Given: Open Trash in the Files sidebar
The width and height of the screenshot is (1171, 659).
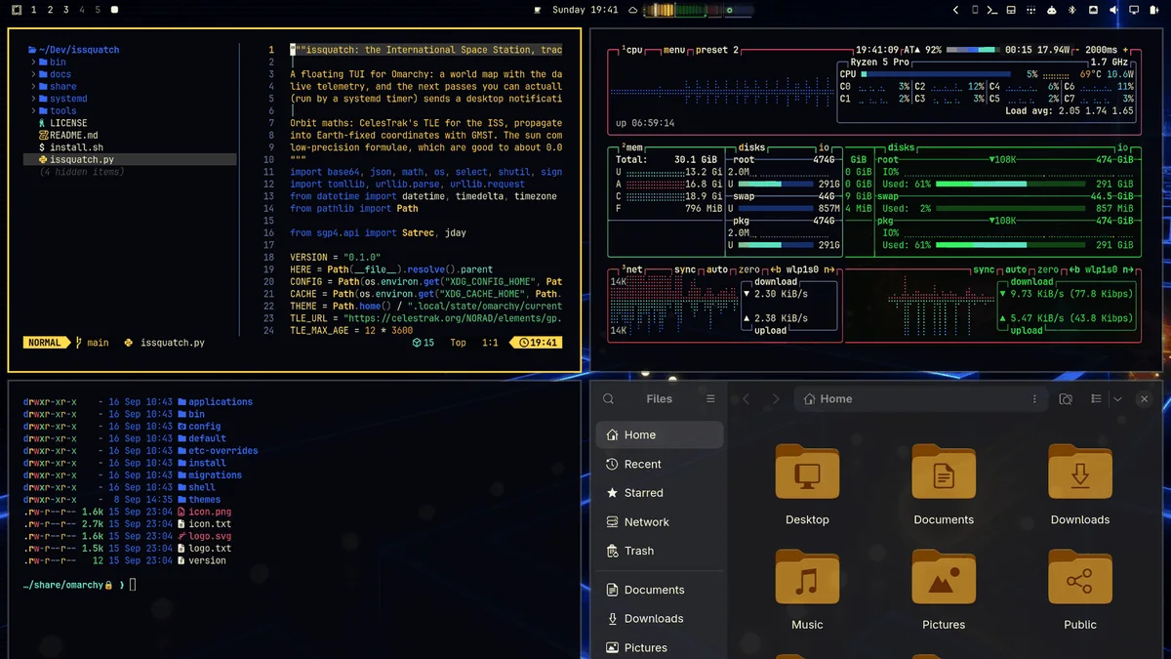Looking at the screenshot, I should [x=660, y=551].
